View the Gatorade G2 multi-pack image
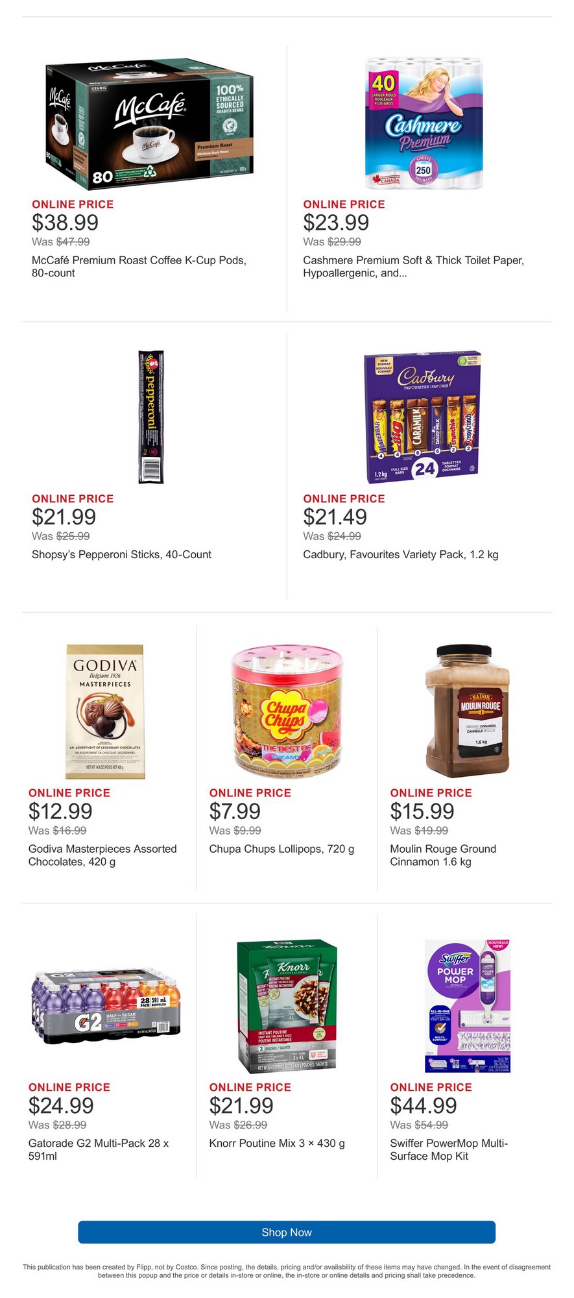The image size is (574, 1298). (x=106, y=1007)
